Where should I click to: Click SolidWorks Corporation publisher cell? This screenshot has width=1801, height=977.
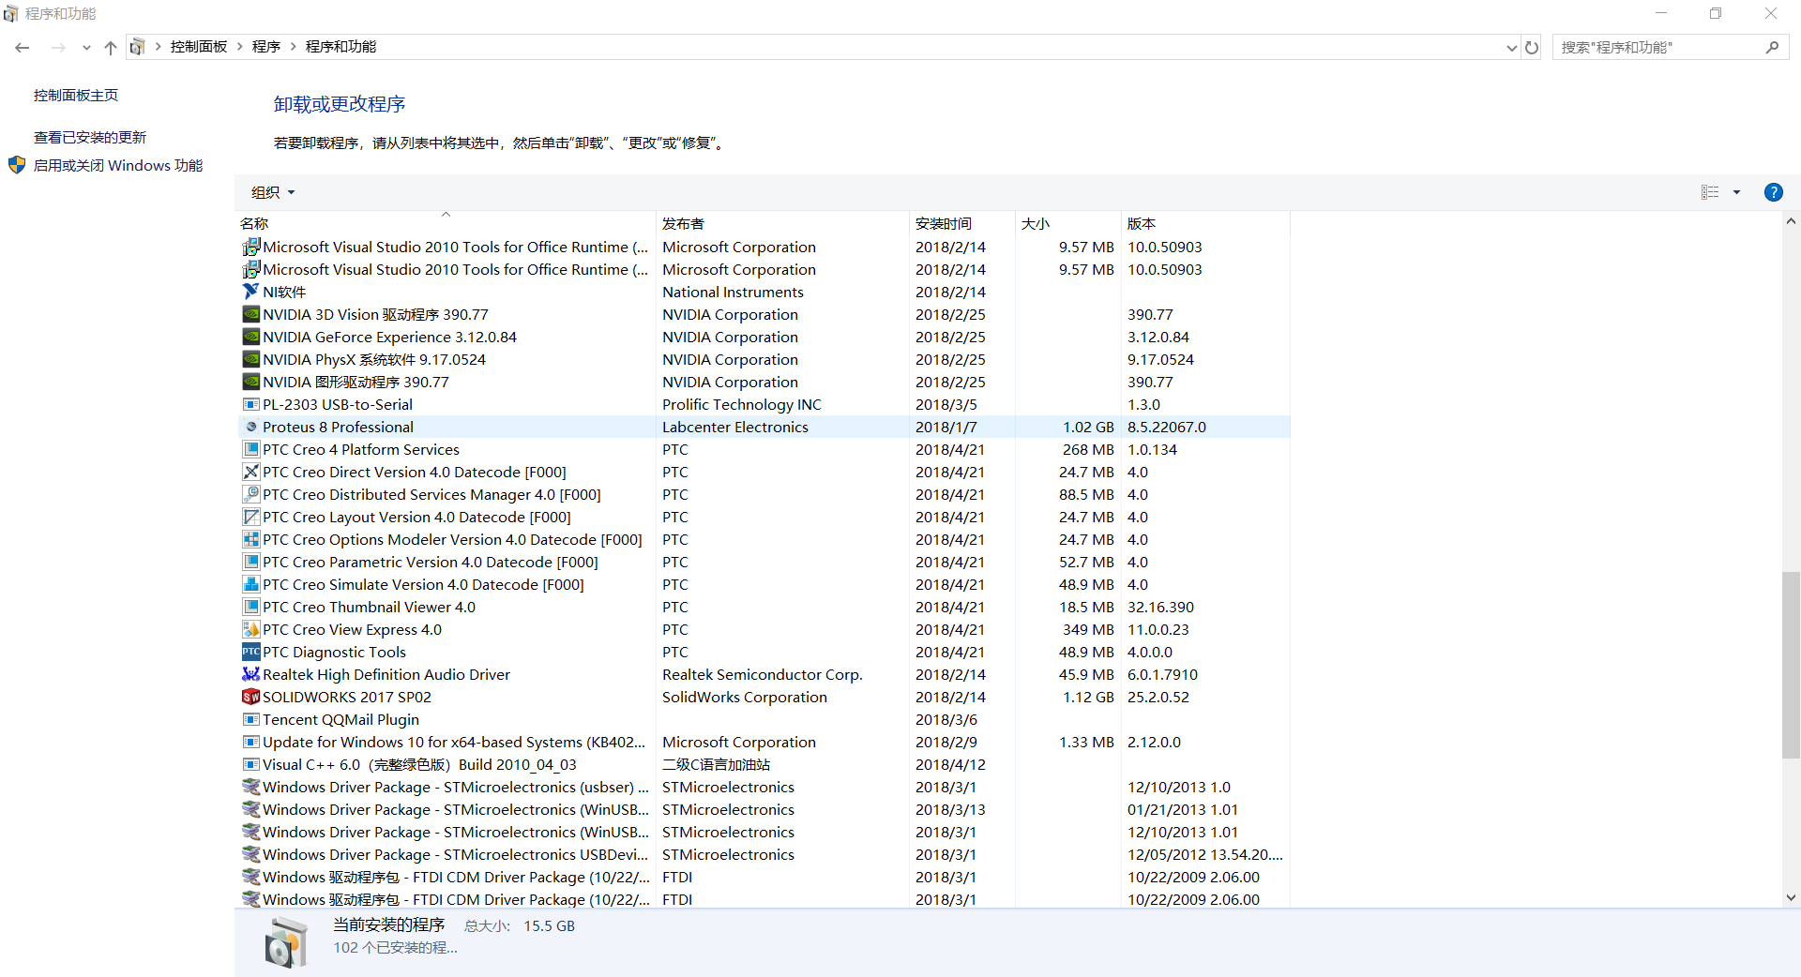point(744,697)
